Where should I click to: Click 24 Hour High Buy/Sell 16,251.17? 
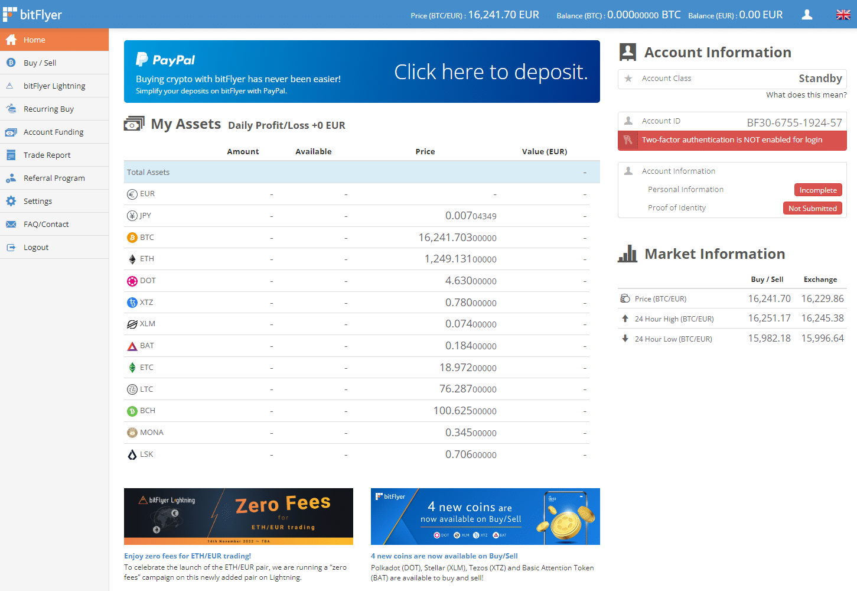769,318
